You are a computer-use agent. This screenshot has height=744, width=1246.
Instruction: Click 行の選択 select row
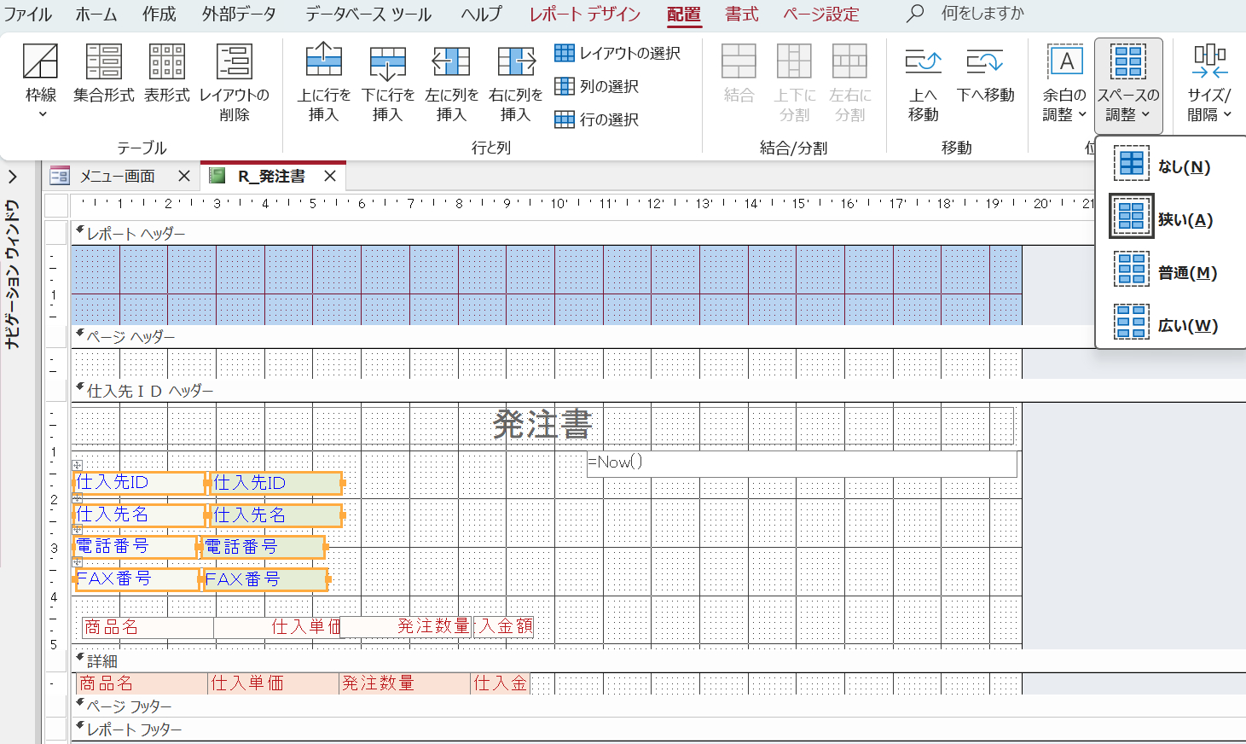597,119
